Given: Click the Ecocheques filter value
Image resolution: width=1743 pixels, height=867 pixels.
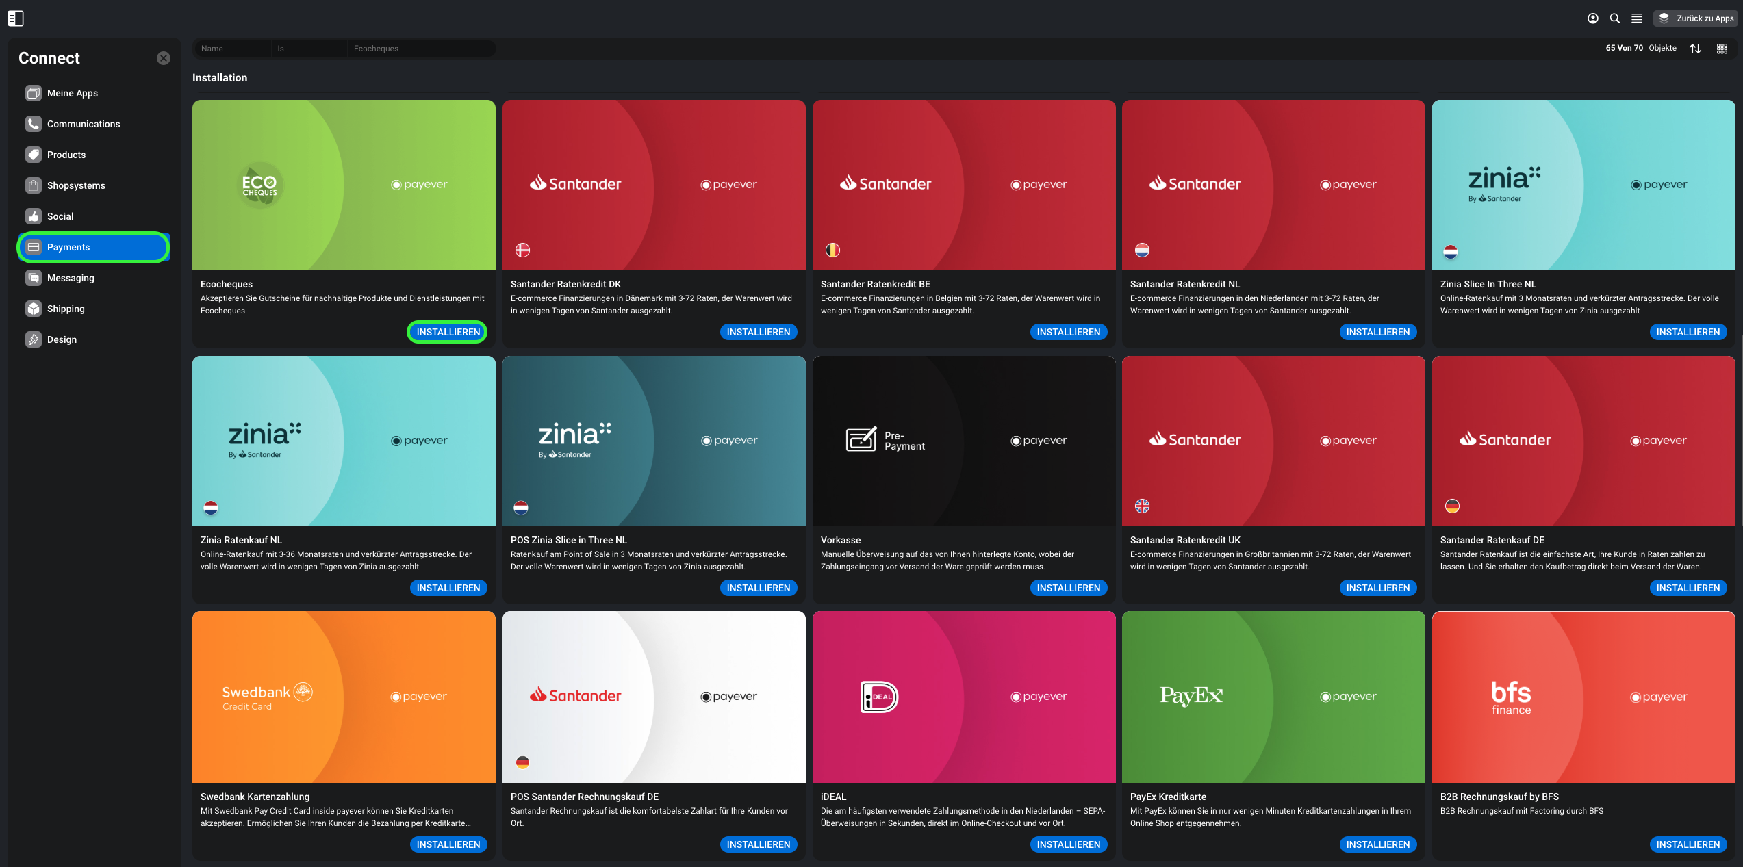Looking at the screenshot, I should coord(420,49).
